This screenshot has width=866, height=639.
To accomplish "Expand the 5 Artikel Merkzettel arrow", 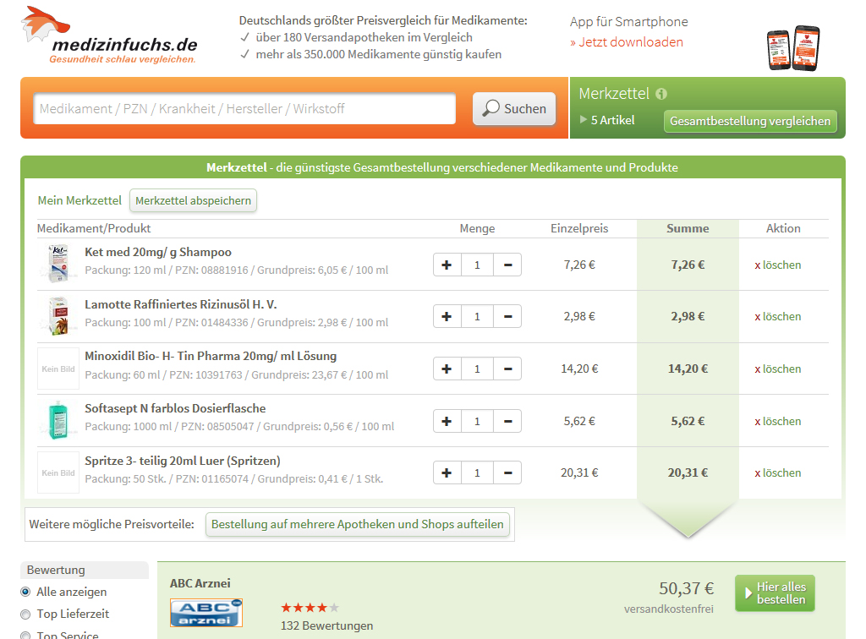I will pyautogui.click(x=584, y=120).
